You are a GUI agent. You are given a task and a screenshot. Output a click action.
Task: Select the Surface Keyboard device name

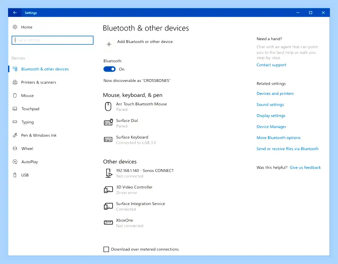(132, 137)
